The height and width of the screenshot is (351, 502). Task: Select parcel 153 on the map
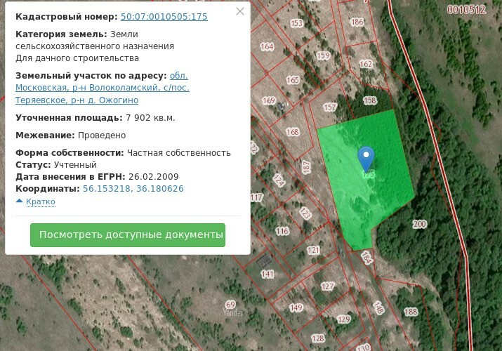click(296, 24)
